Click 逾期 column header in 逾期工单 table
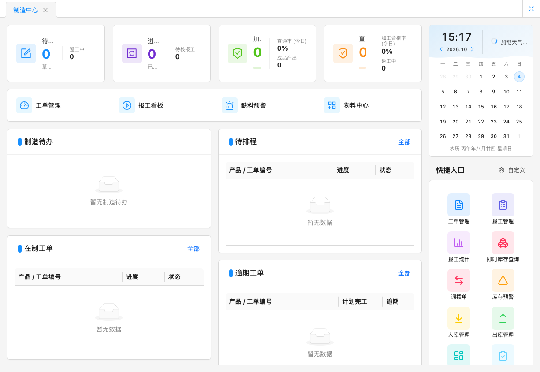Image resolution: width=540 pixels, height=372 pixels. click(x=392, y=301)
